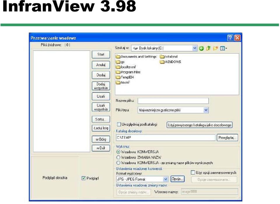The height and width of the screenshot is (204, 280).
Task: Click the green Back navigation icon
Action: [x=202, y=48]
